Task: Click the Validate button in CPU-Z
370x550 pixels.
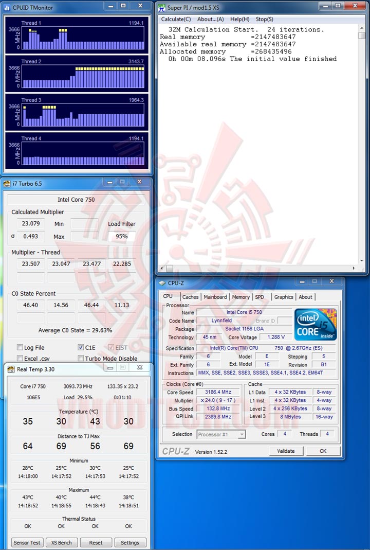Action: (286, 451)
